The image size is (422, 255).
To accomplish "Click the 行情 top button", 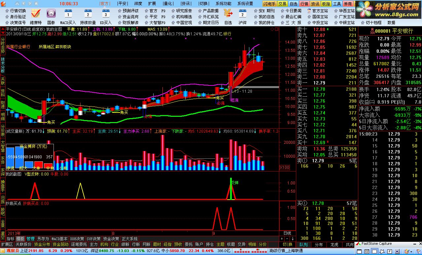I will coord(304,4).
